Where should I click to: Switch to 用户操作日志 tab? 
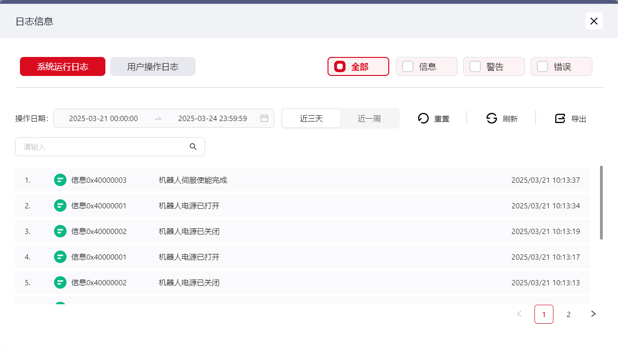pos(153,66)
